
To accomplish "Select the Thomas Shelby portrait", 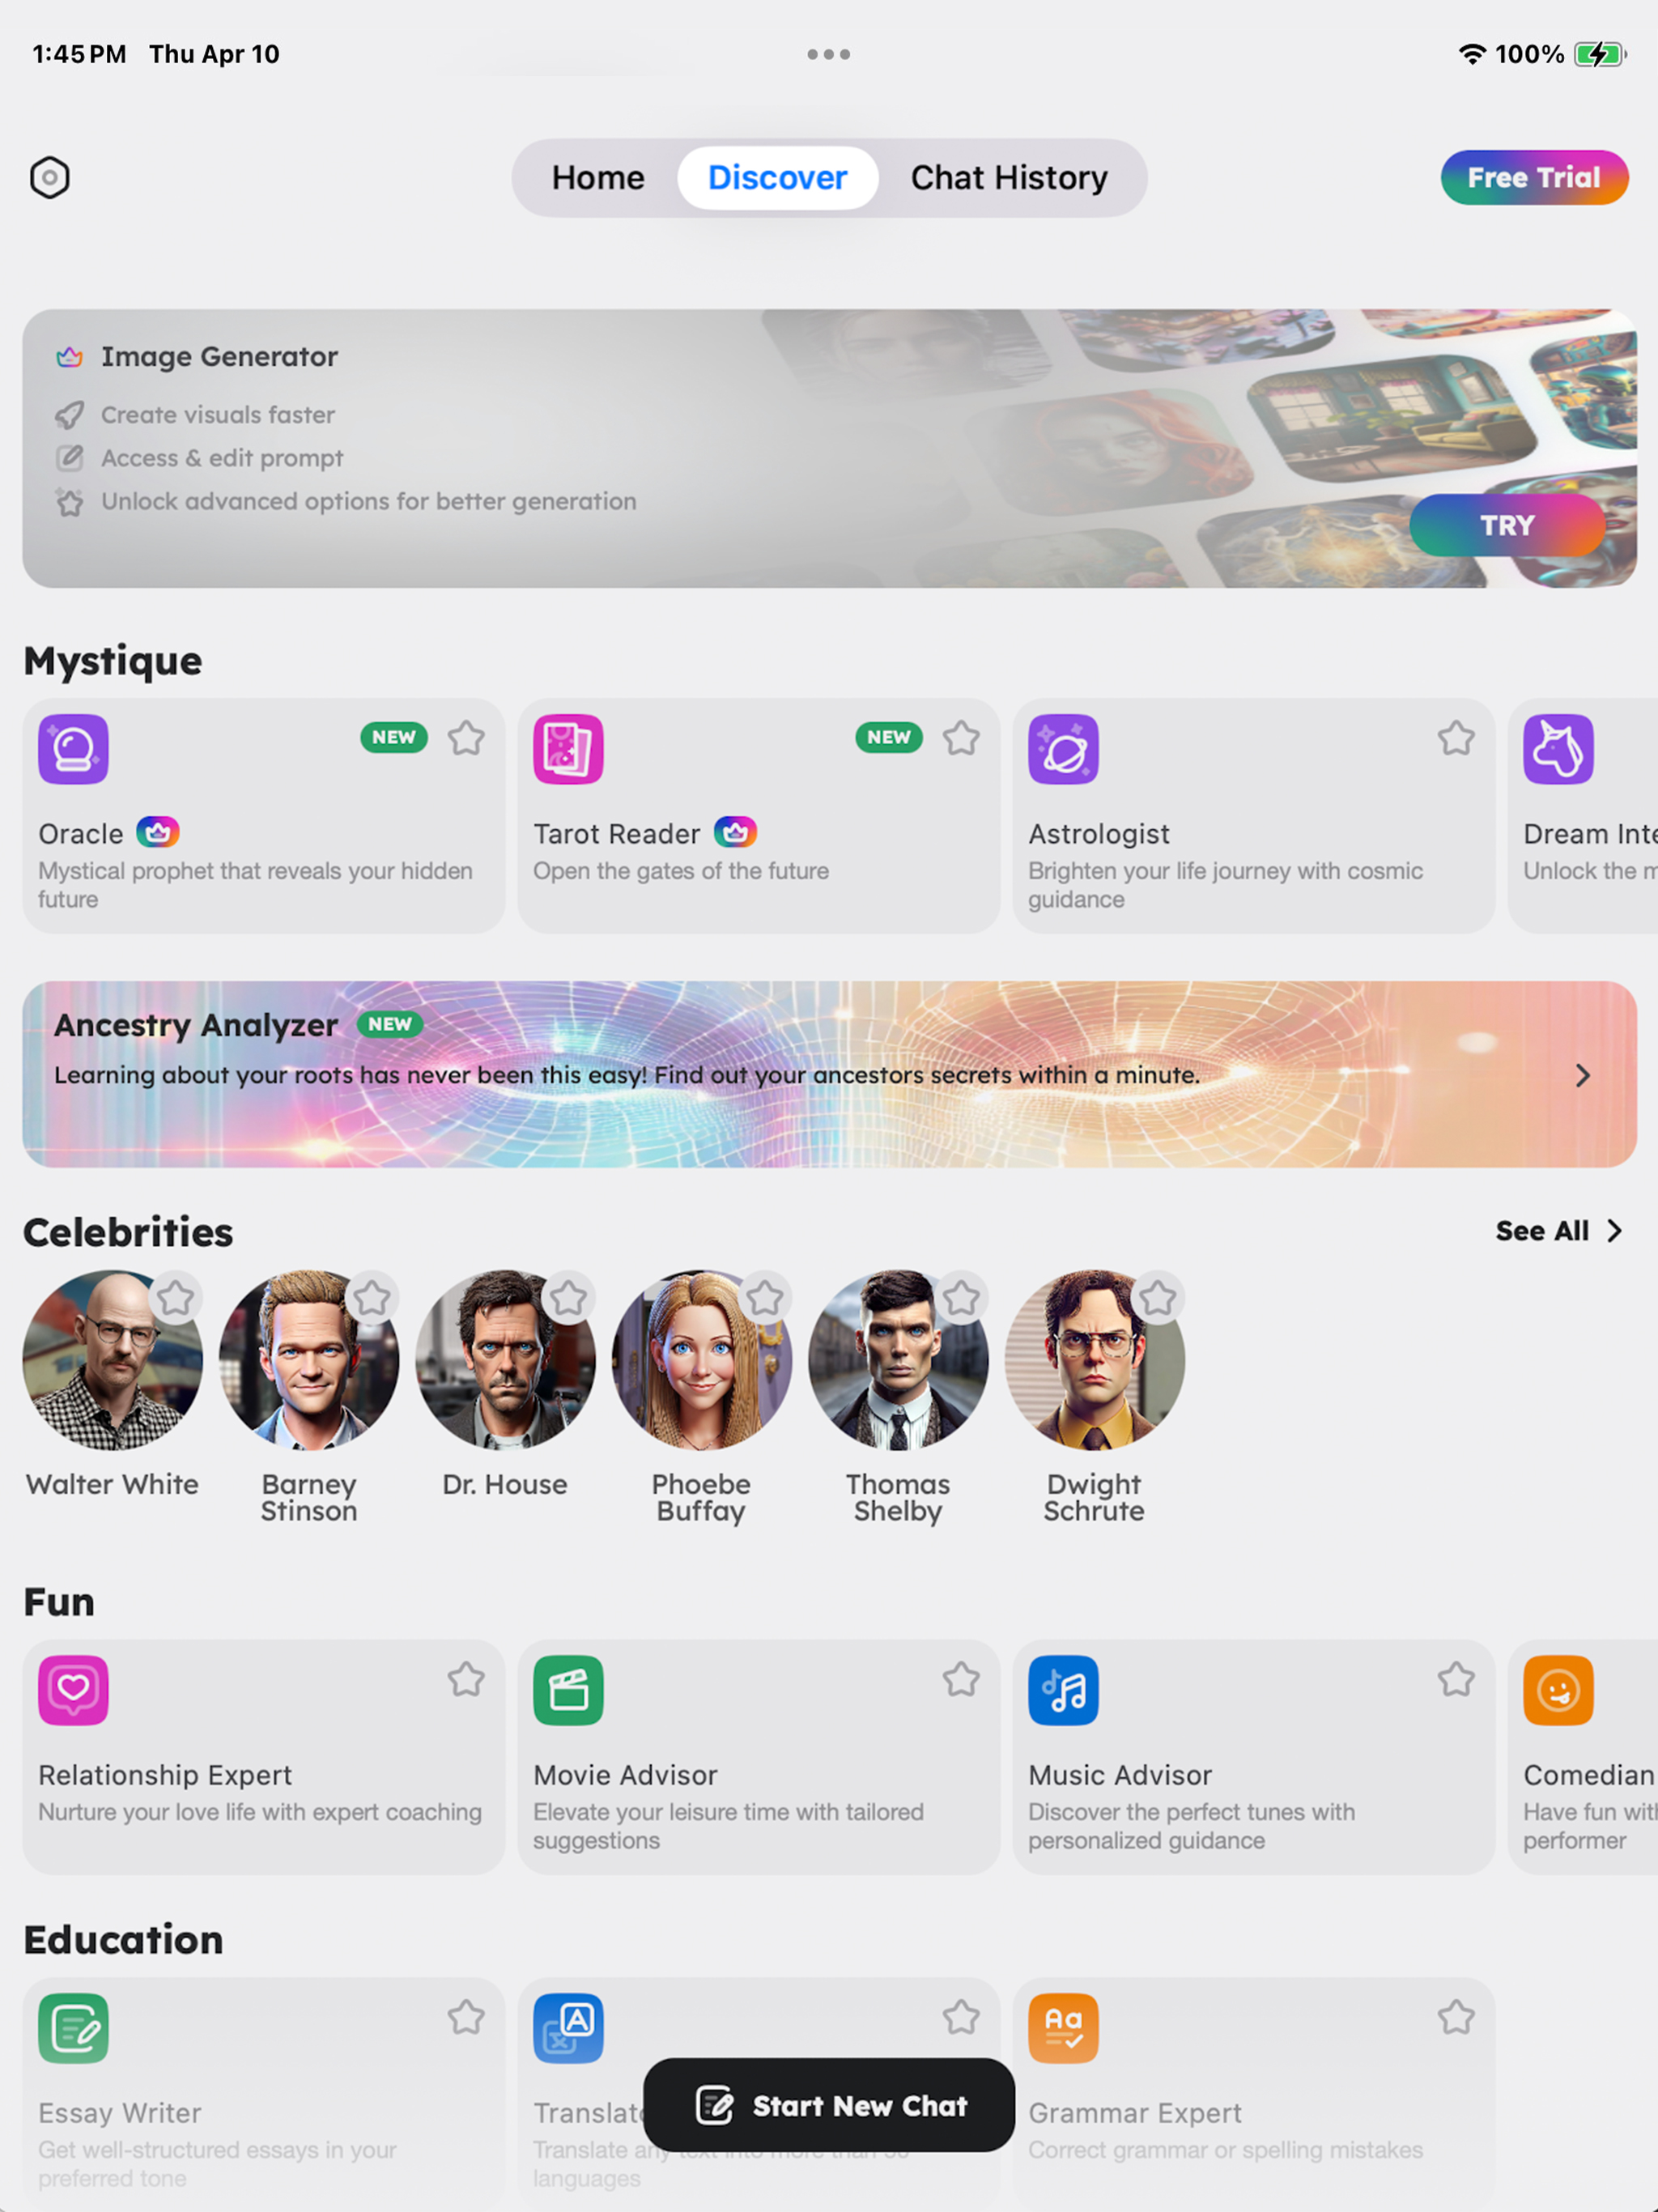I will tap(898, 1360).
